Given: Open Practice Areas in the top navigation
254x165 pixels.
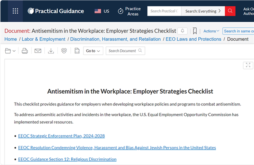Looking at the screenshot, I should point(129,11).
